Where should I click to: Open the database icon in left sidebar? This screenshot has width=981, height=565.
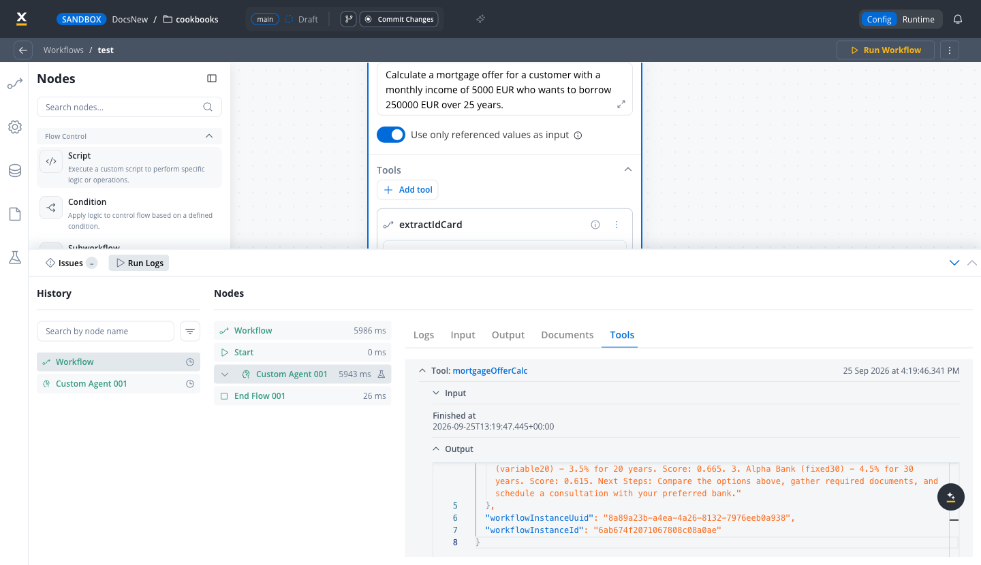click(x=15, y=171)
